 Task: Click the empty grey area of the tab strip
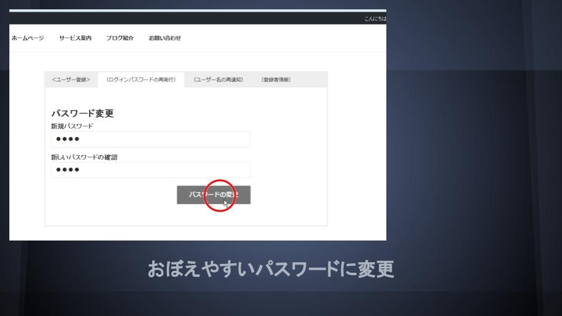tap(310, 80)
